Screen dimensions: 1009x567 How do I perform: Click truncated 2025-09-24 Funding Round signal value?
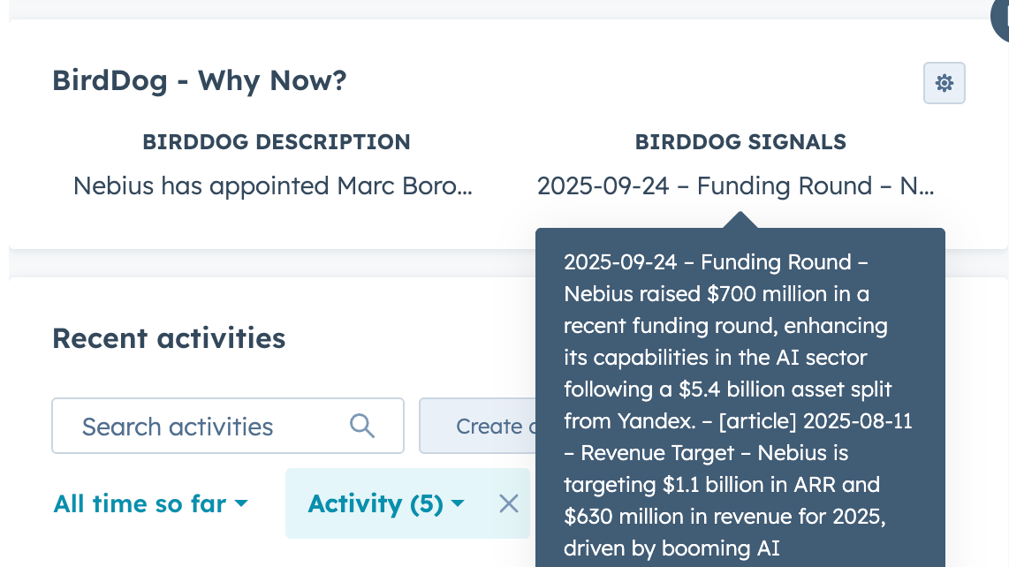point(735,185)
